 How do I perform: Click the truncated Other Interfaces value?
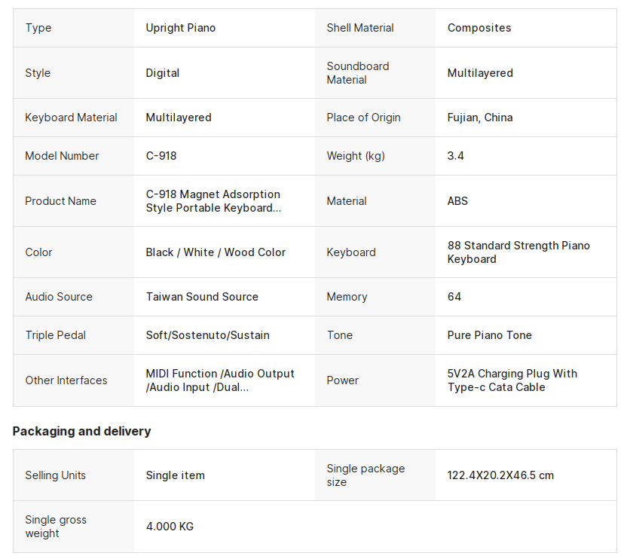click(x=220, y=380)
